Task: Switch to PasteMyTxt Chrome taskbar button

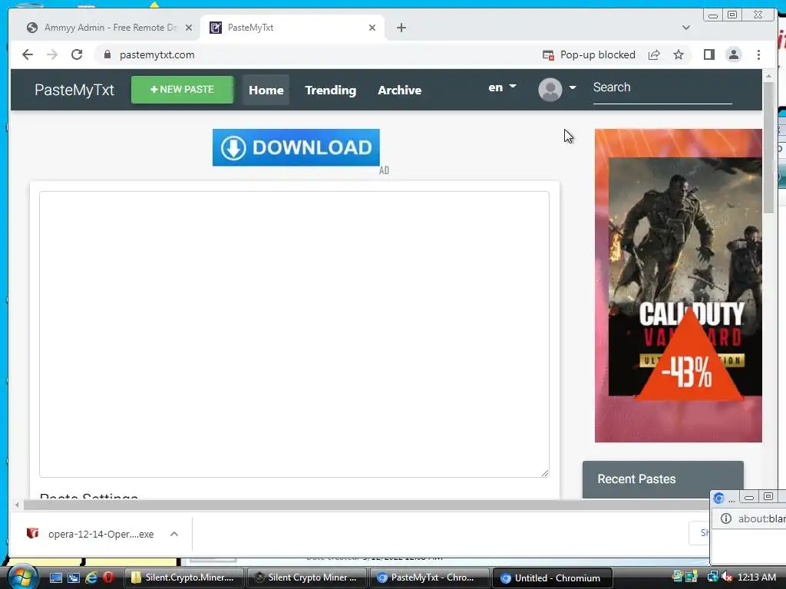Action: [x=429, y=577]
